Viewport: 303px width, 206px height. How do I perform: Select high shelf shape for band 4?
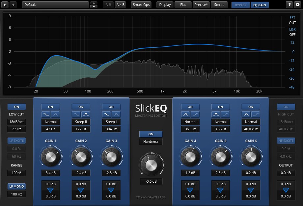pyautogui.click(x=195, y=114)
